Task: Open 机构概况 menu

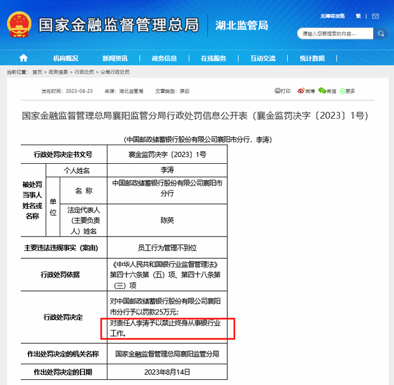Action: click(x=66, y=59)
